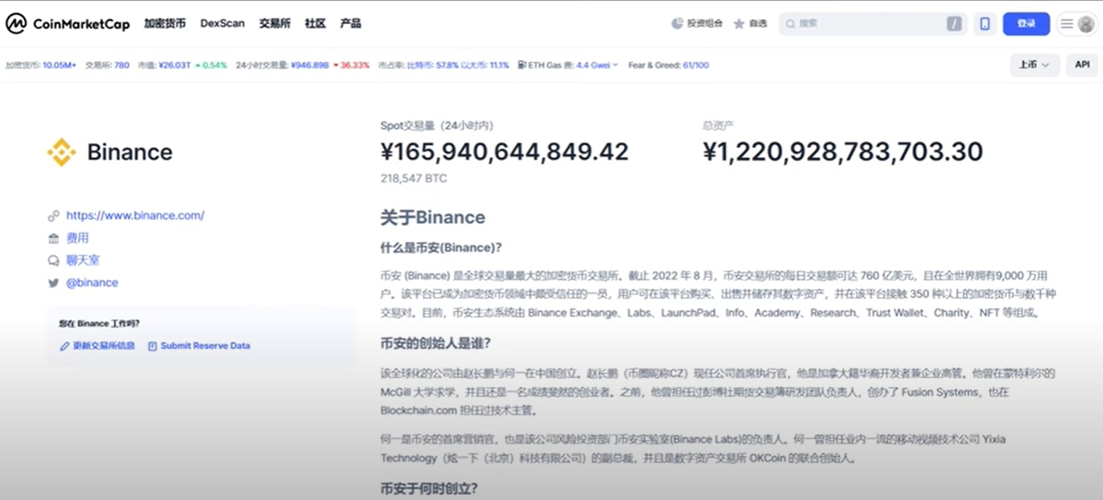Click the Twitter bird icon

pos(54,283)
